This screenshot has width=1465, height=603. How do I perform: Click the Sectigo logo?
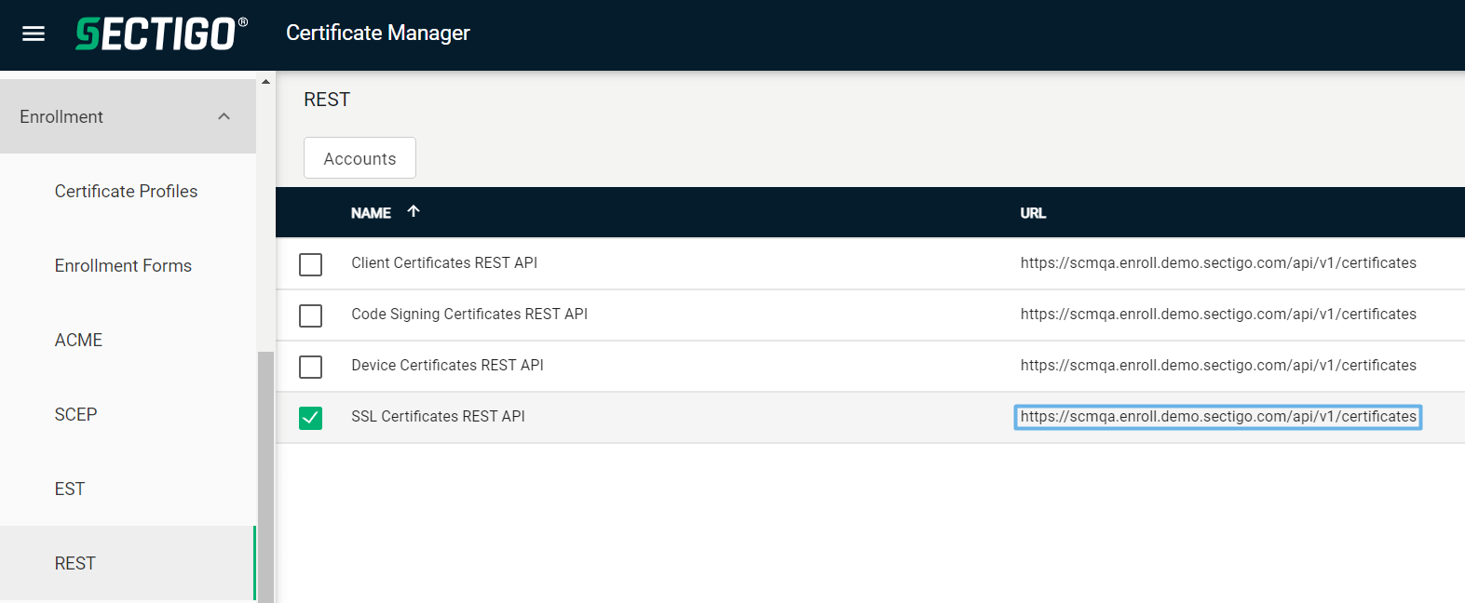[162, 33]
